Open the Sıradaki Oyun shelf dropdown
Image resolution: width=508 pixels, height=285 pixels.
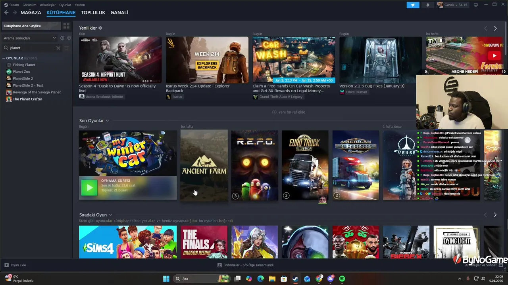point(110,215)
